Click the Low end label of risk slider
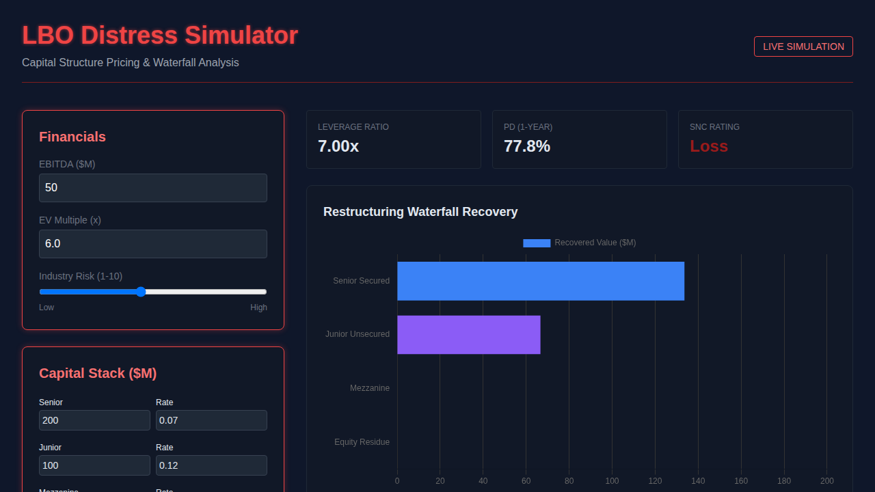 click(x=46, y=307)
